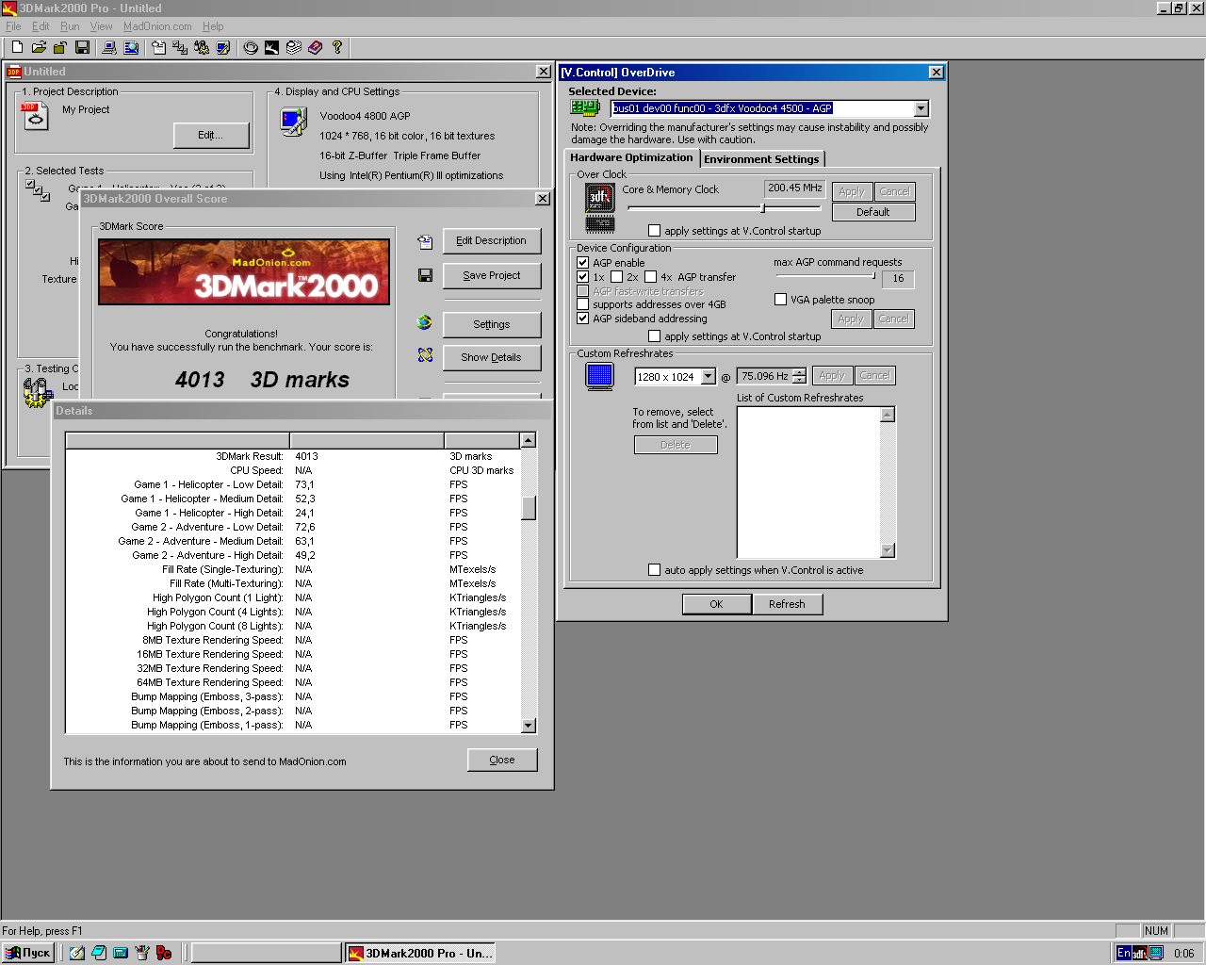
Task: Click the Show Details button
Action: click(492, 358)
